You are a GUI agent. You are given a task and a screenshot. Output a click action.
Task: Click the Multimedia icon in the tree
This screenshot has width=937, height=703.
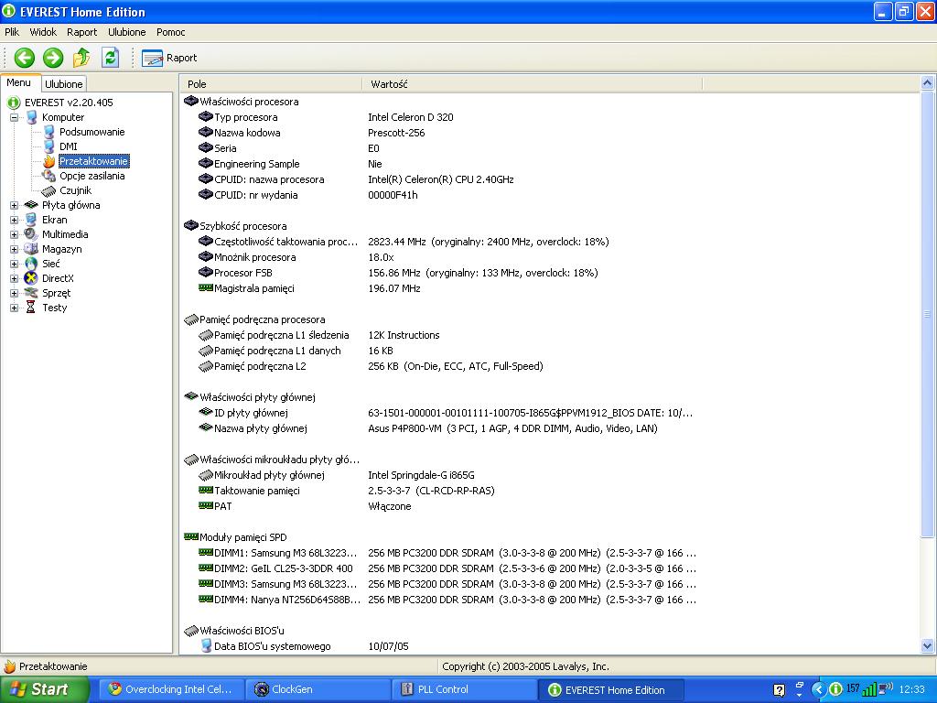[x=31, y=234]
